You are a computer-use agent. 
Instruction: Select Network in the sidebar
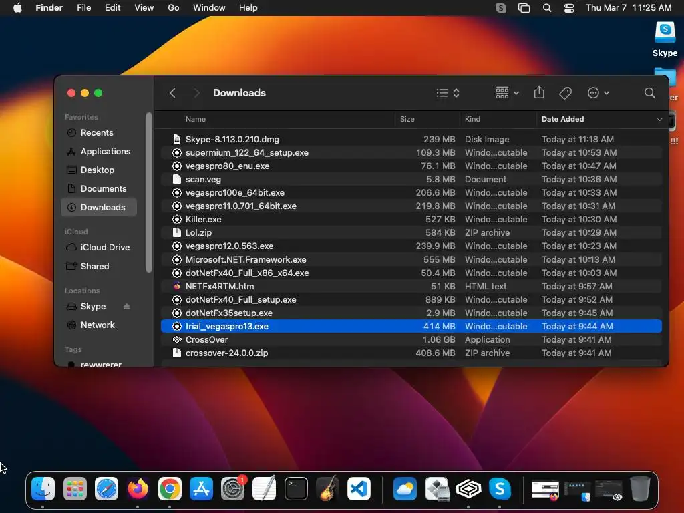pos(98,325)
